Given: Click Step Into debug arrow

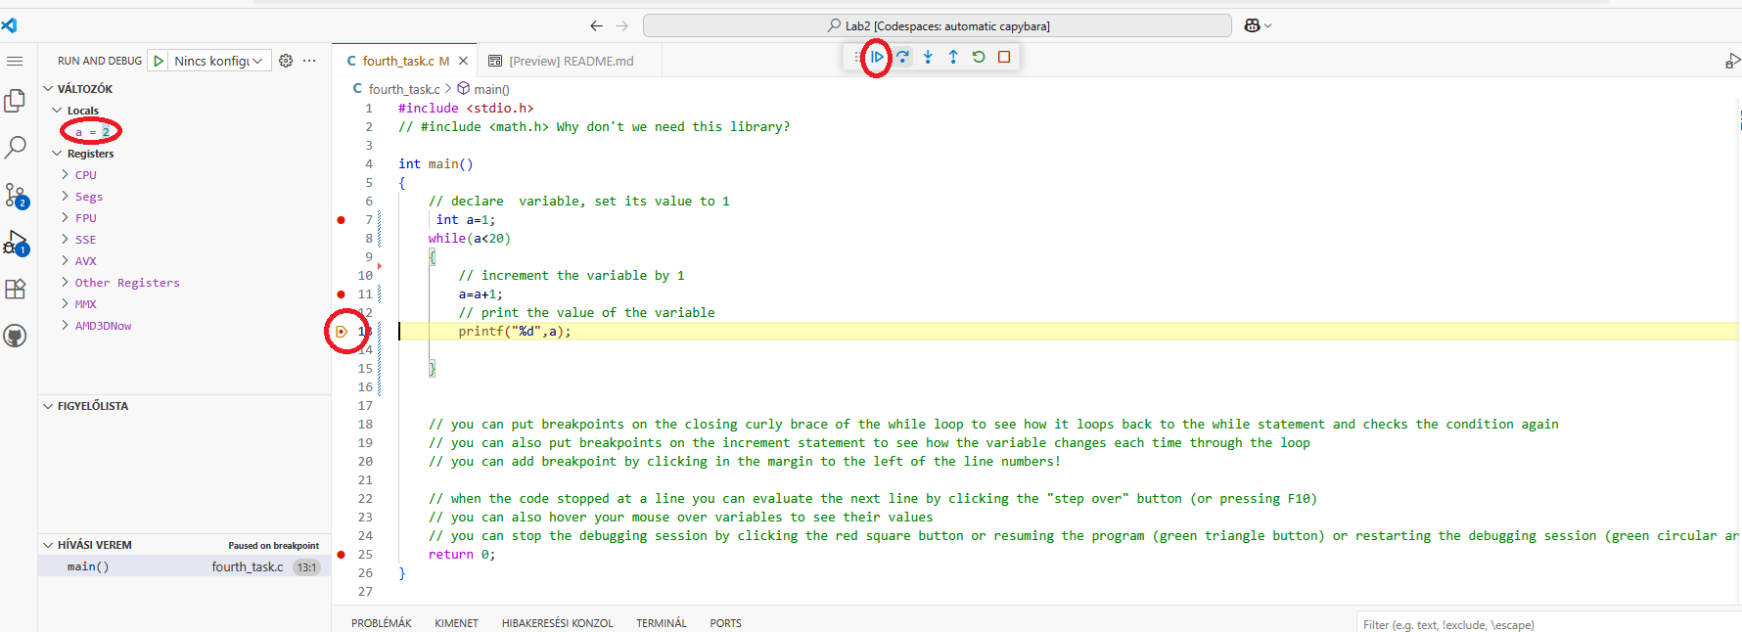Looking at the screenshot, I should point(928,57).
